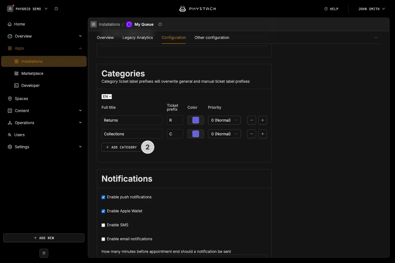The width and height of the screenshot is (395, 263).
Task: Add row after Collections with plus
Action: pos(263,134)
